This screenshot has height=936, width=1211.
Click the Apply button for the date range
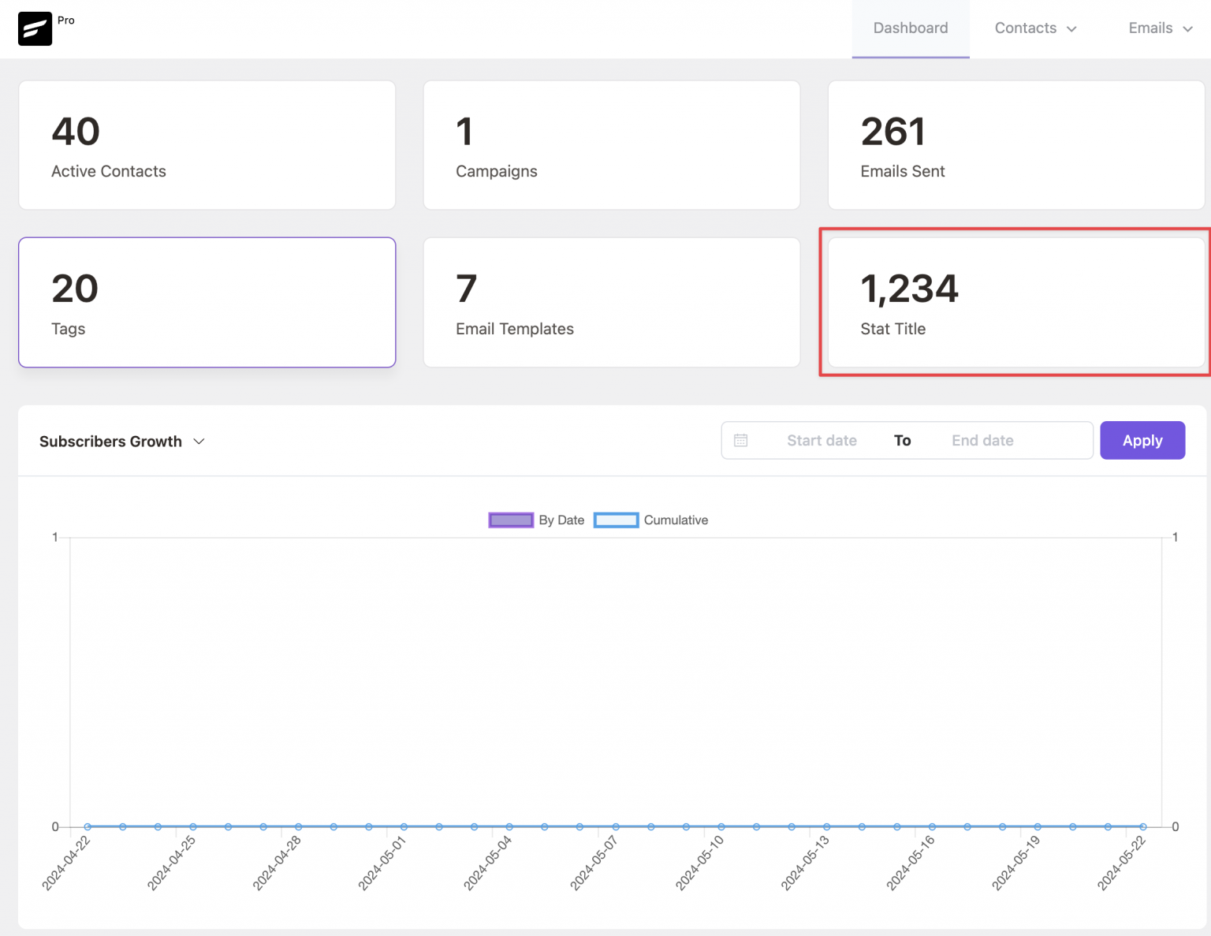coord(1142,440)
